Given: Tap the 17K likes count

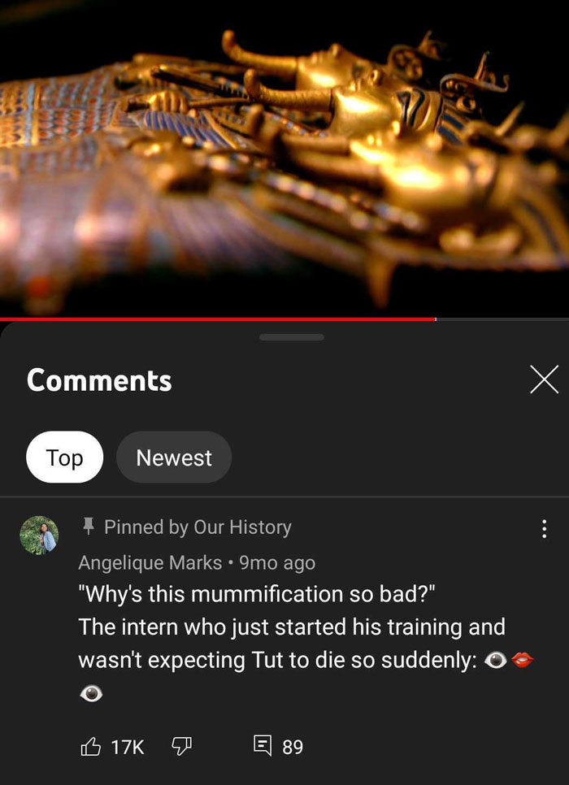Looking at the screenshot, I should click(x=128, y=748).
